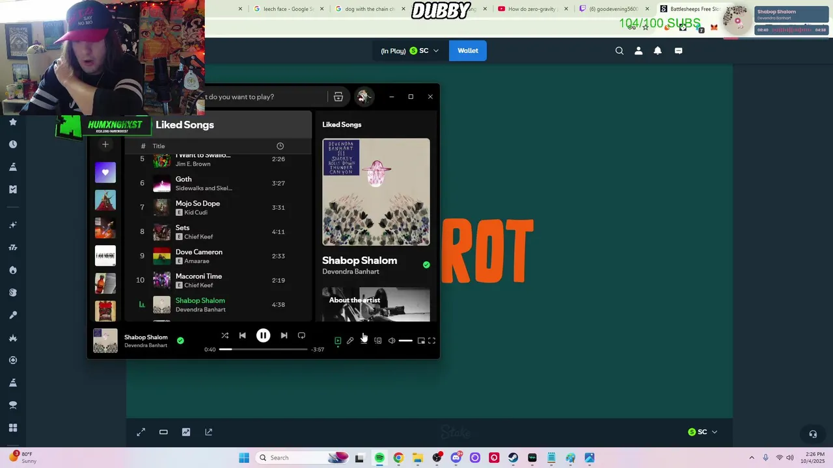Click Shabop Shalom album cover art
The height and width of the screenshot is (468, 833).
[376, 192]
